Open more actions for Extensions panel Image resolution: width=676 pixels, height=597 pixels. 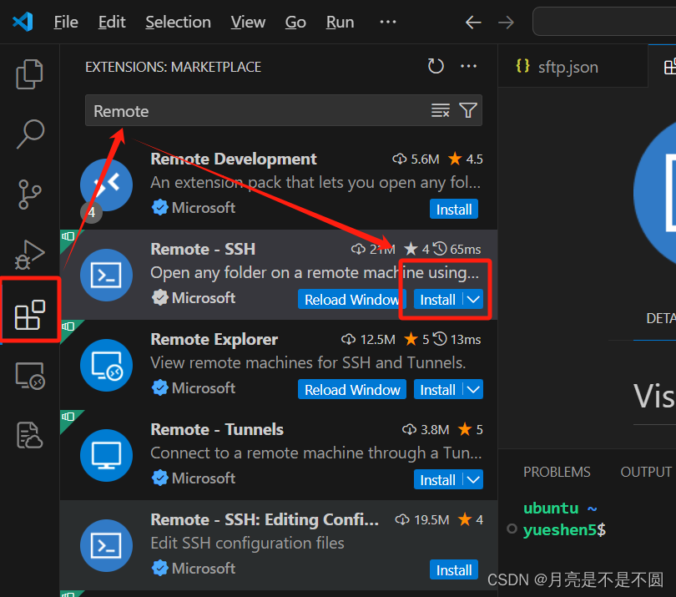(x=468, y=66)
